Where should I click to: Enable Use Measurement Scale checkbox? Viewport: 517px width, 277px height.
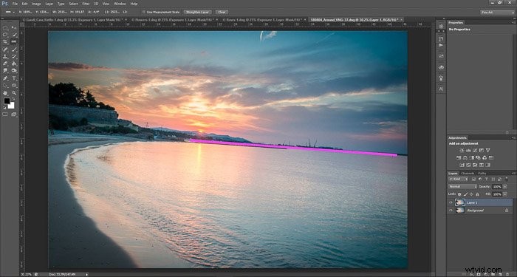(144, 12)
